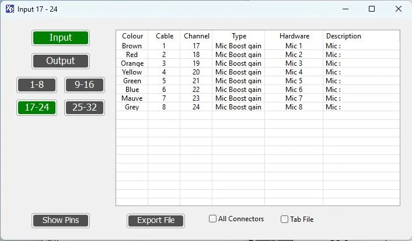
Task: Select the 17-24 channel range
Action: 37,108
